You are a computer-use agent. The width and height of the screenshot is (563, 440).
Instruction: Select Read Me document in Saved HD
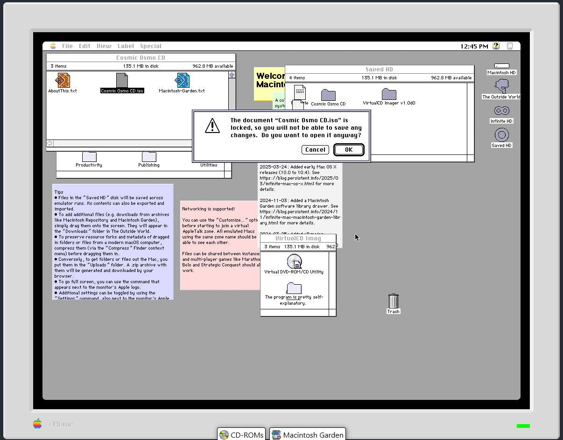[300, 93]
